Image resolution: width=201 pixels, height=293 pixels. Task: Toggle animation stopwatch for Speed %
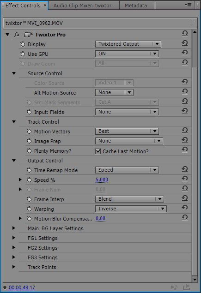pos(29,180)
